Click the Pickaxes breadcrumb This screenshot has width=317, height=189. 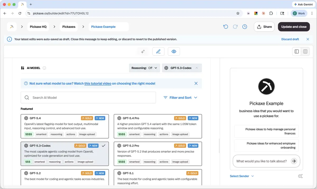tap(69, 27)
